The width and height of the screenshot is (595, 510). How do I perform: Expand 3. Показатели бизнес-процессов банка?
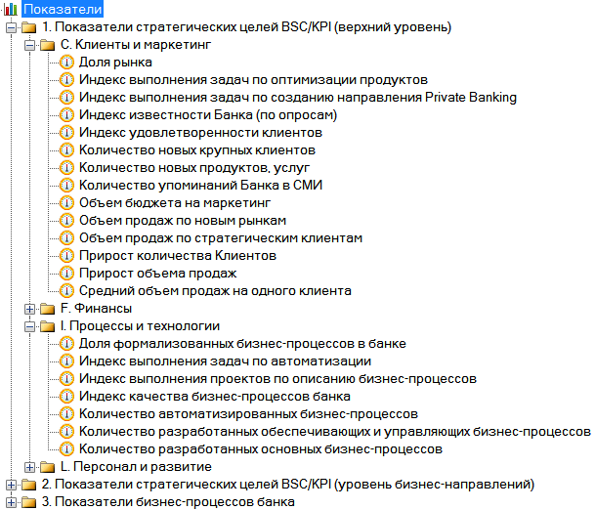pos(11,502)
